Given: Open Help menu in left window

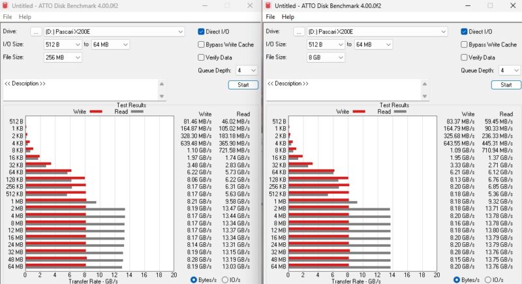Looking at the screenshot, I should tap(25, 16).
